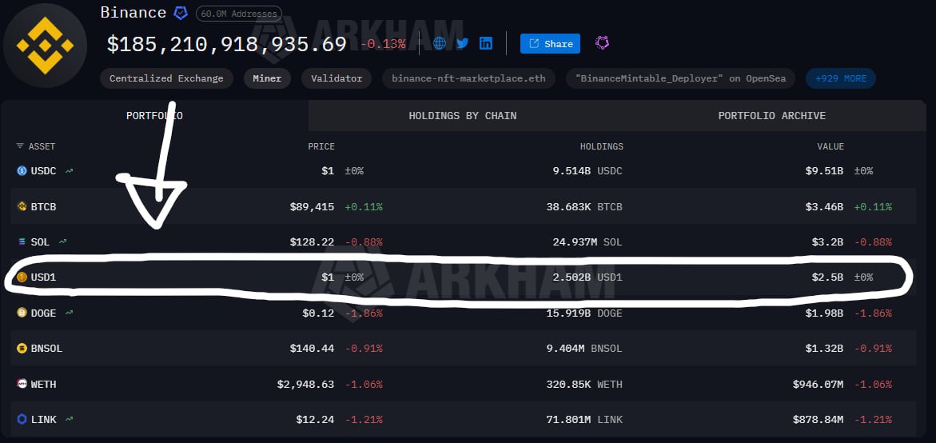Viewport: 936px width, 443px height.
Task: Click the BTCB token icon
Action: pos(22,206)
